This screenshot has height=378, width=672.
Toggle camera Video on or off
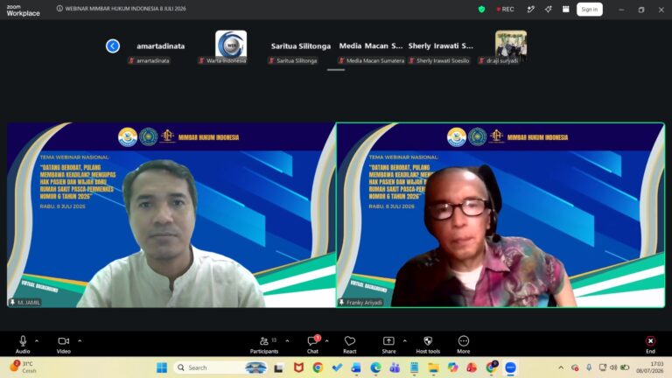click(x=63, y=345)
